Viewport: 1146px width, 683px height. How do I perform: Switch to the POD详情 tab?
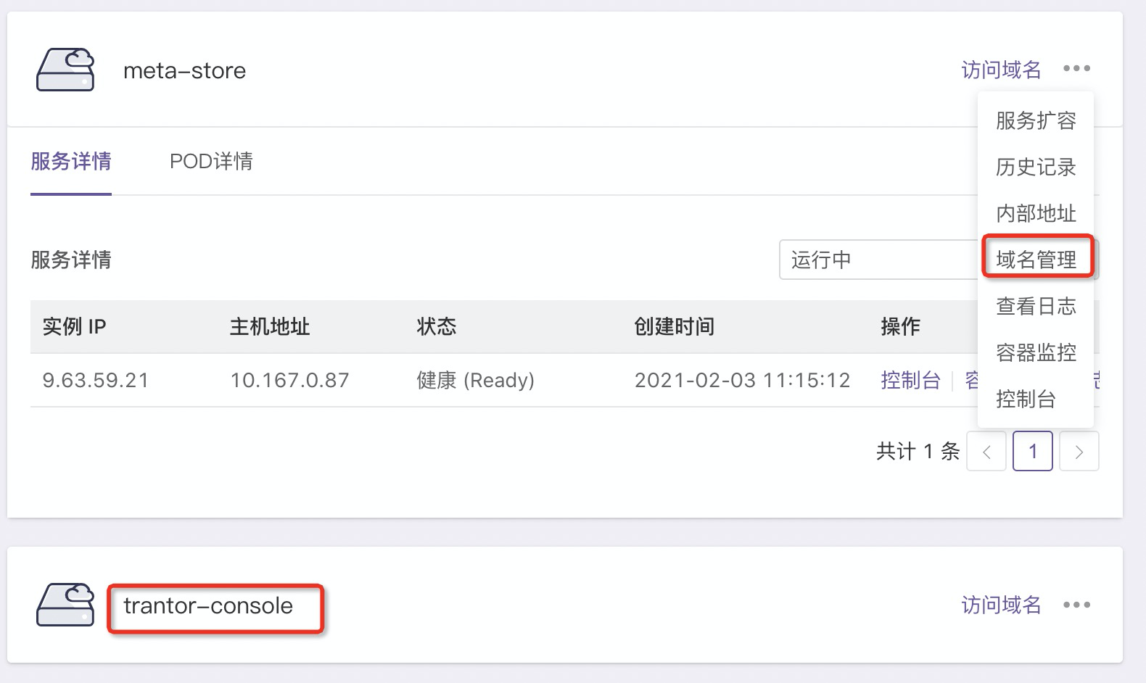tap(211, 161)
